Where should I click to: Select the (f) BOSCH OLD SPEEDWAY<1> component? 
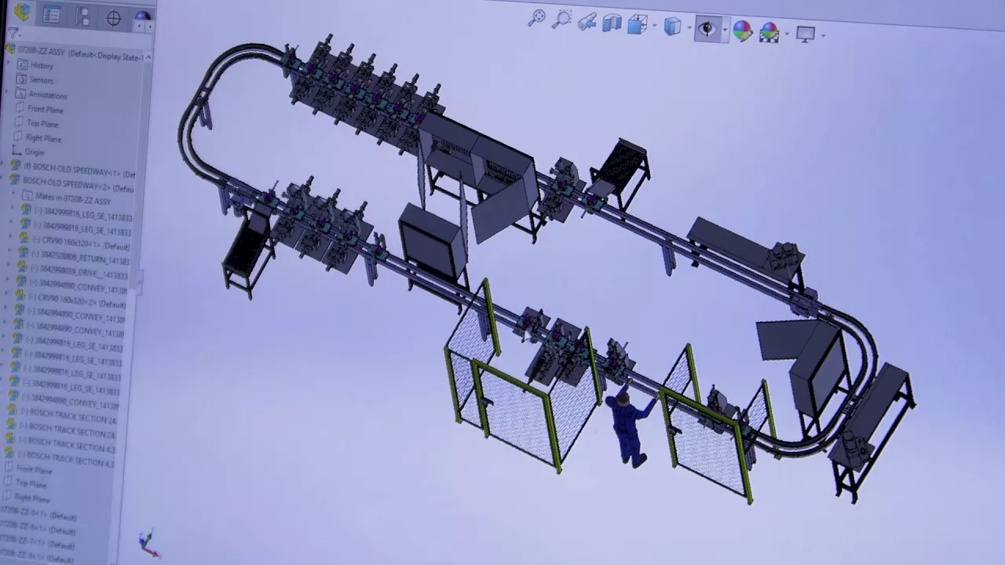[72, 169]
